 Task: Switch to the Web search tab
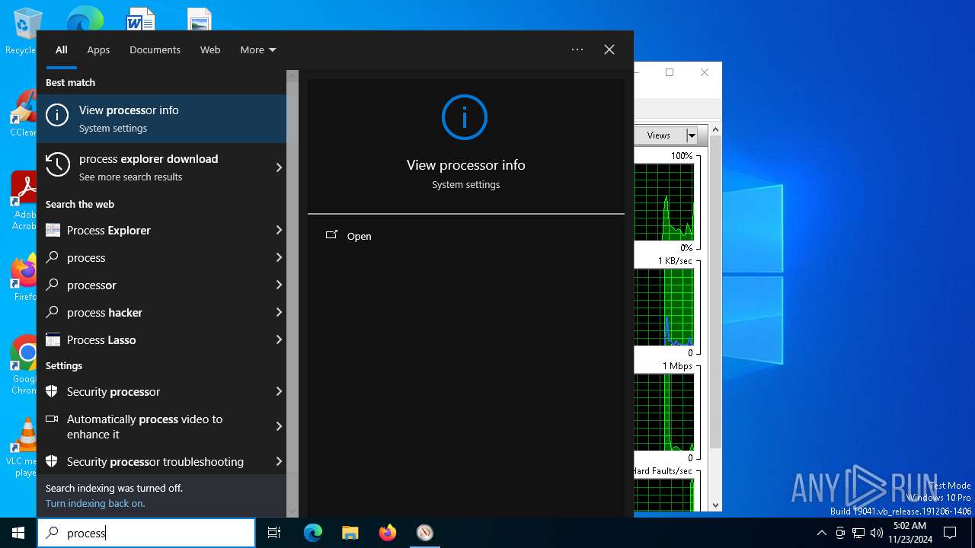(x=210, y=49)
